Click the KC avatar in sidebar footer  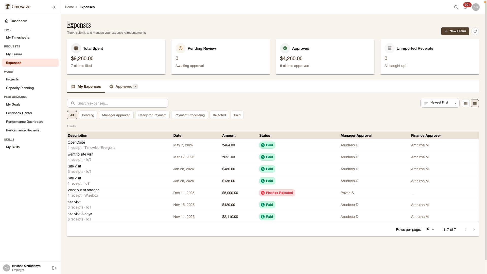pos(7,268)
